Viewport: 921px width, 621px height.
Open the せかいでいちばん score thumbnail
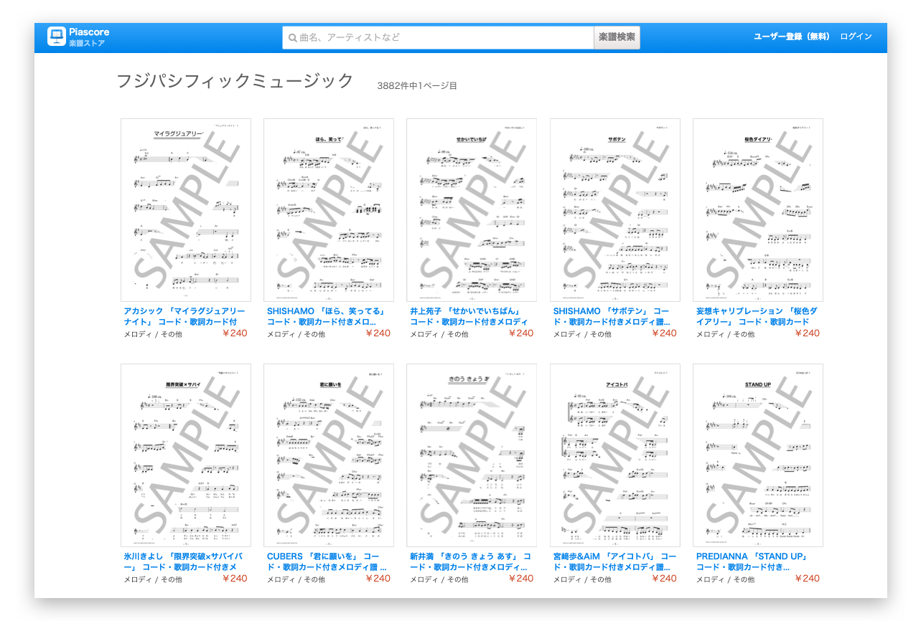click(x=472, y=210)
